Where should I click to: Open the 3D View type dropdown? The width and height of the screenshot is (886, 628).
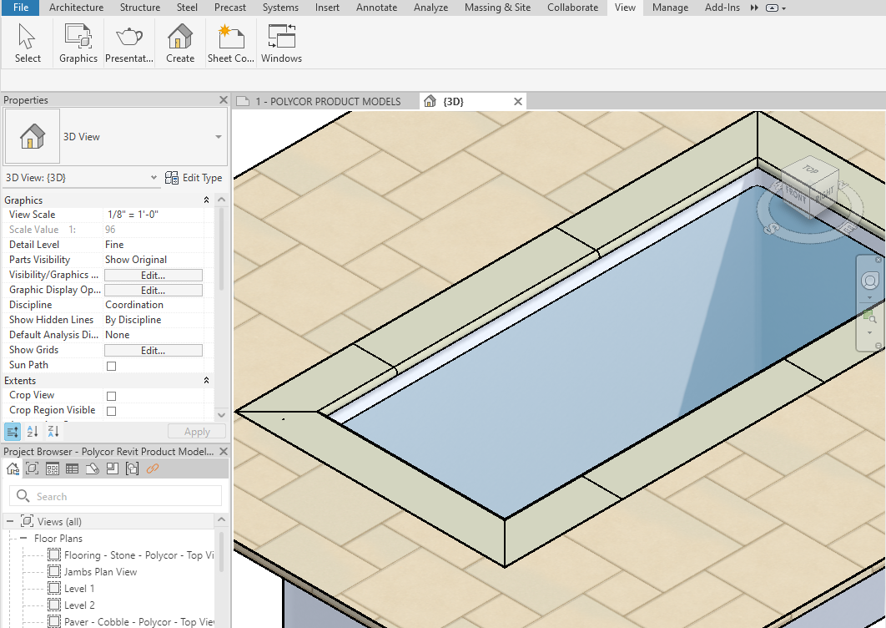pyautogui.click(x=220, y=136)
